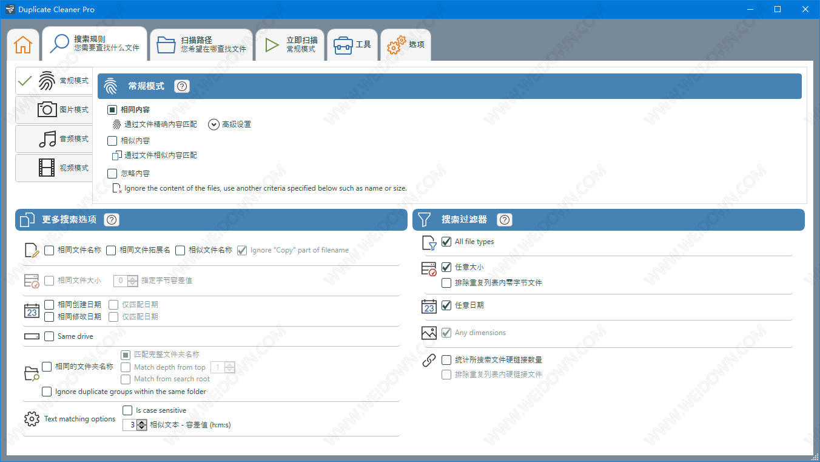Switch to 音频模式 music mode

tap(55, 139)
